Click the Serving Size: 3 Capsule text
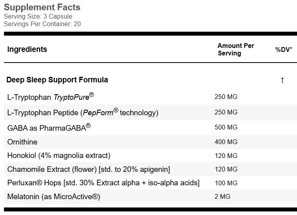The height and width of the screenshot is (215, 297). tap(38, 17)
